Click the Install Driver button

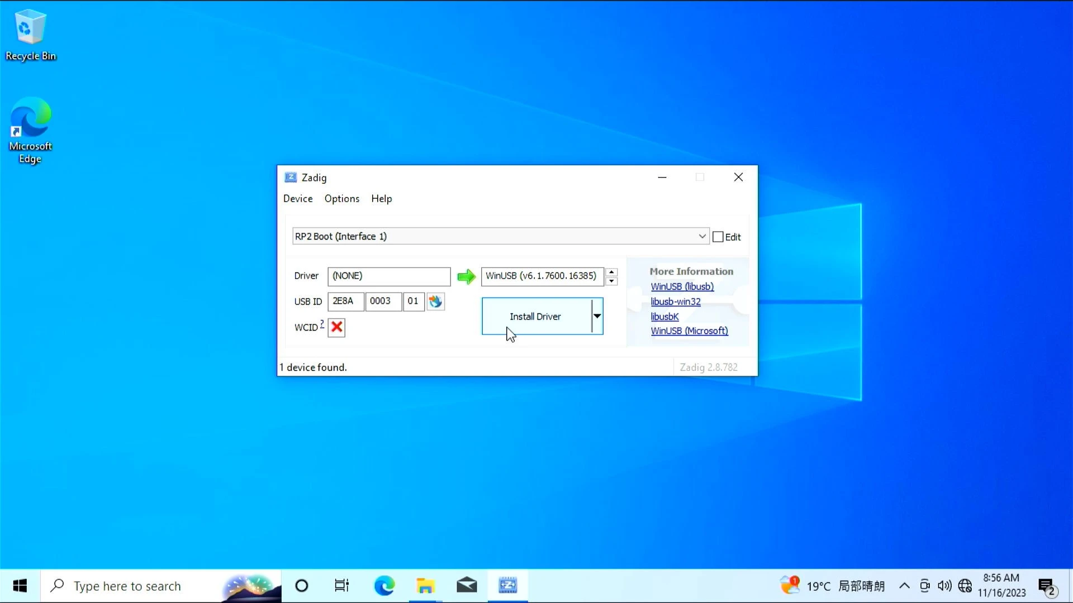click(x=536, y=317)
